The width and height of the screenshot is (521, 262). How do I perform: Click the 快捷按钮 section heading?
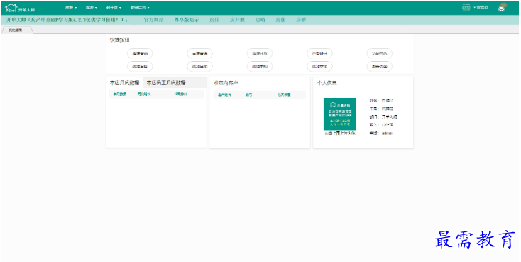tap(120, 40)
